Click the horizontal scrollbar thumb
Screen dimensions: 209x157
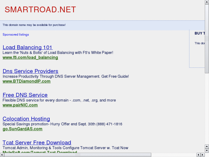(x=78, y=155)
